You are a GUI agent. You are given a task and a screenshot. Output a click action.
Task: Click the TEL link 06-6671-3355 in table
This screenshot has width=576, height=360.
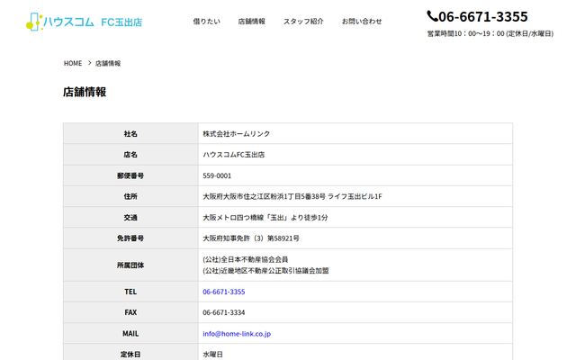coord(224,292)
